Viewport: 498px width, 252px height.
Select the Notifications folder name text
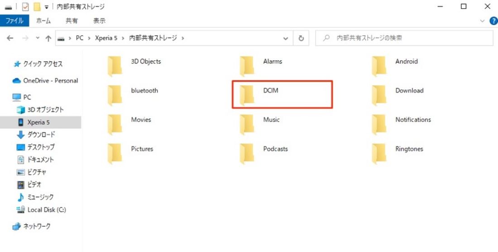[x=413, y=120]
